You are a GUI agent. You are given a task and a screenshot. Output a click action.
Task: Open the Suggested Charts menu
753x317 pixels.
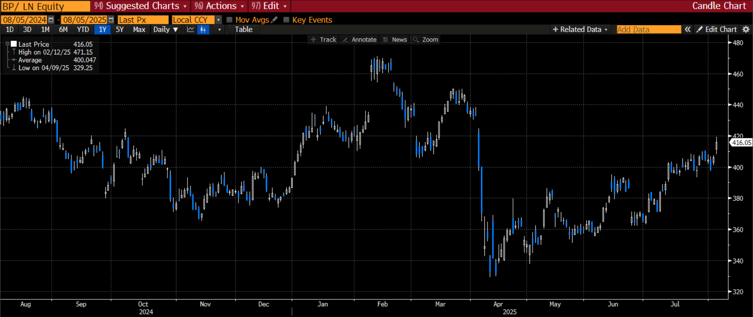pos(140,6)
